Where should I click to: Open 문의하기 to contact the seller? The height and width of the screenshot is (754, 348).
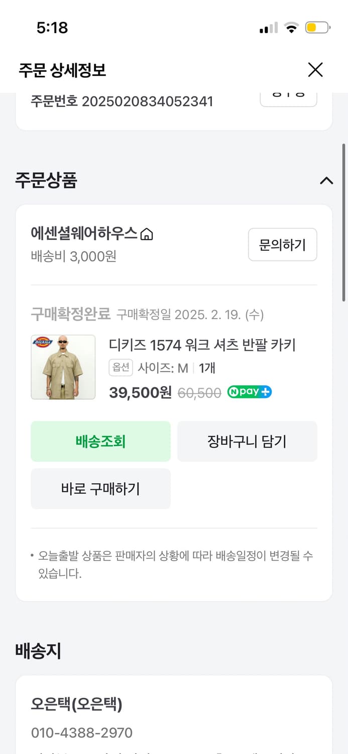point(282,245)
